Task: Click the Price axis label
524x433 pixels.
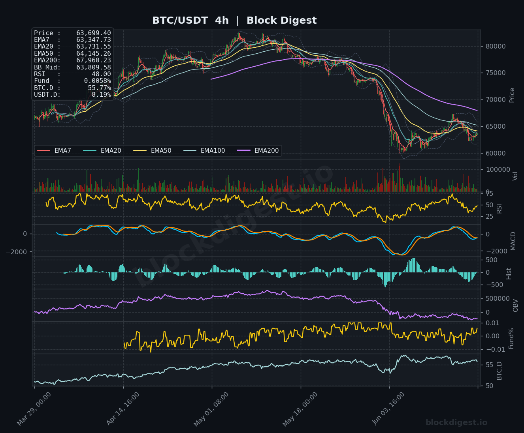Action: [x=512, y=95]
